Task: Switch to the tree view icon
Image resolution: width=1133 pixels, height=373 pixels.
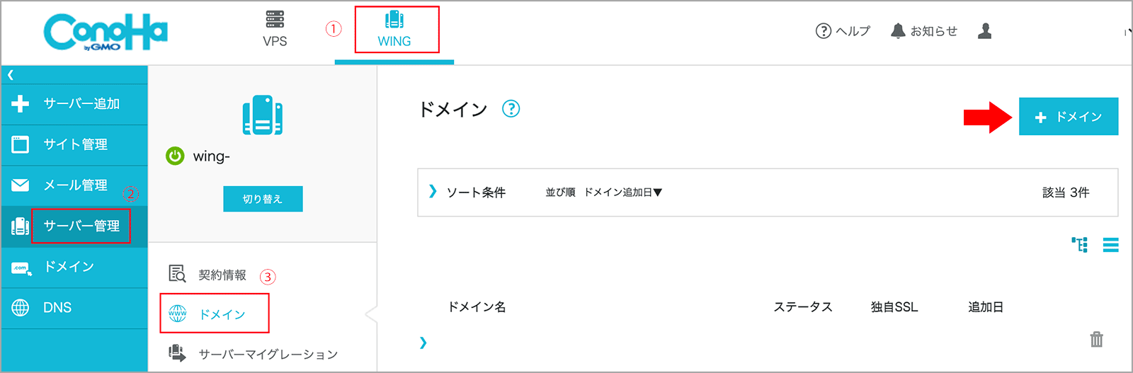Action: pyautogui.click(x=1079, y=245)
